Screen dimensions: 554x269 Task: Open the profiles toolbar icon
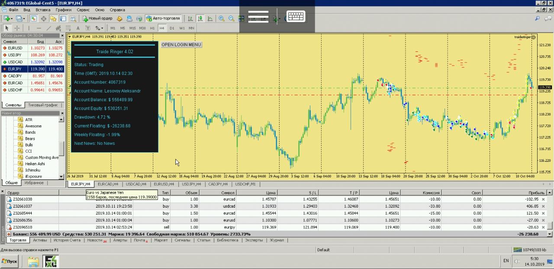(x=19, y=19)
